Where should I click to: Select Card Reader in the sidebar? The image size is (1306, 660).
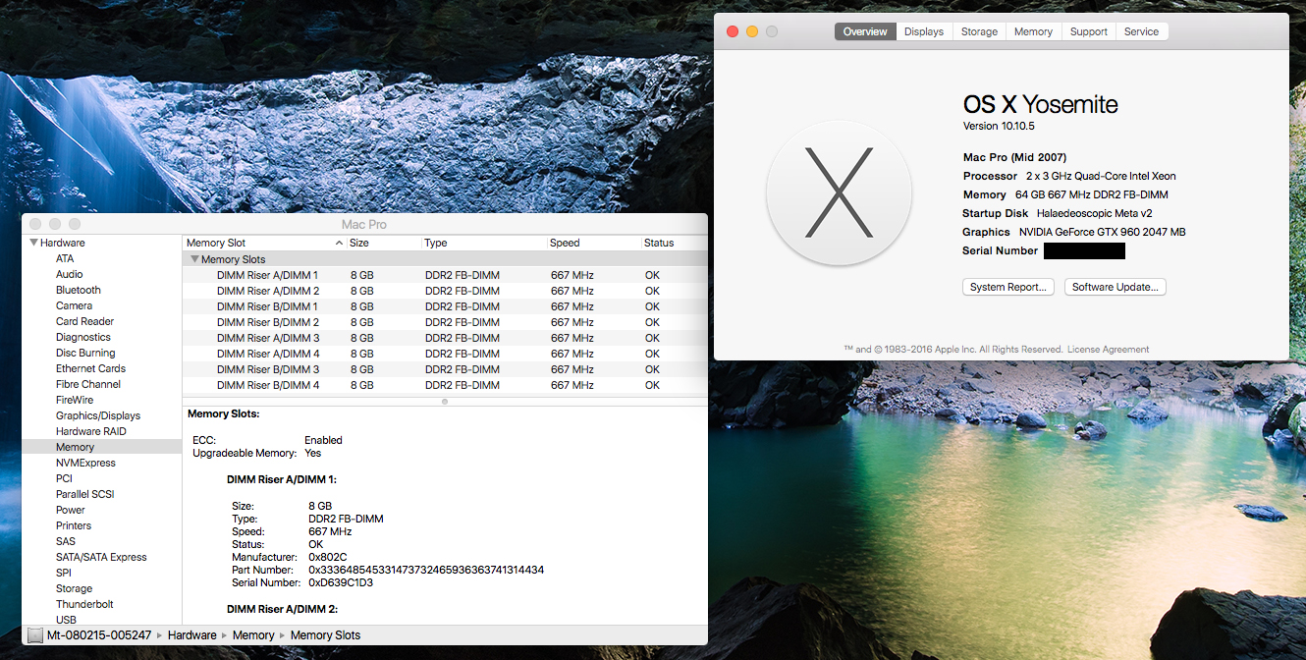[x=84, y=321]
